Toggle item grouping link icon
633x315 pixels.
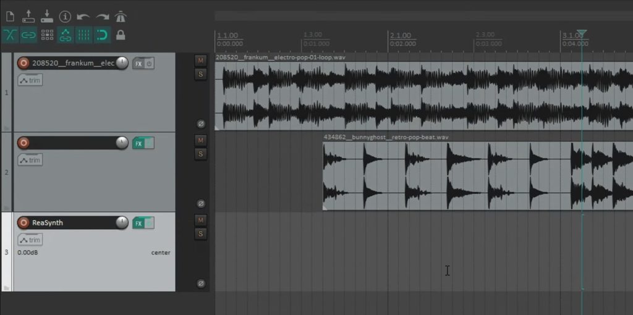point(28,35)
